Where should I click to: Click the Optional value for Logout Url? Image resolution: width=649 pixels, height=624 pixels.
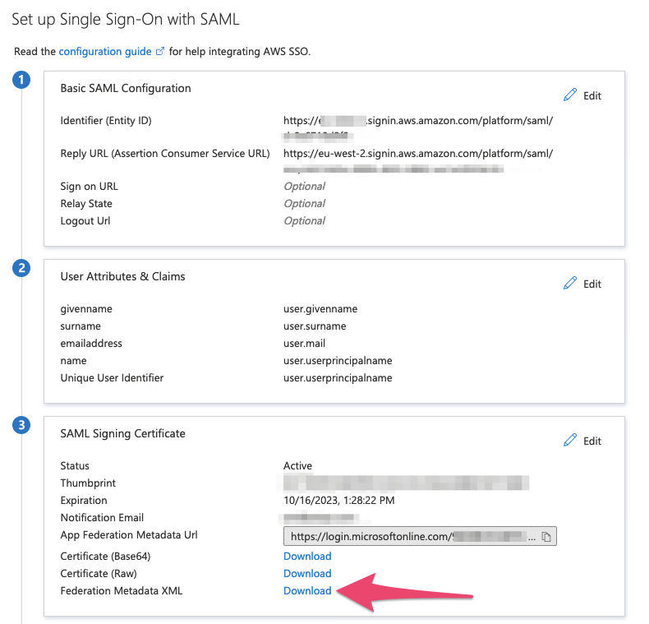[x=304, y=221]
